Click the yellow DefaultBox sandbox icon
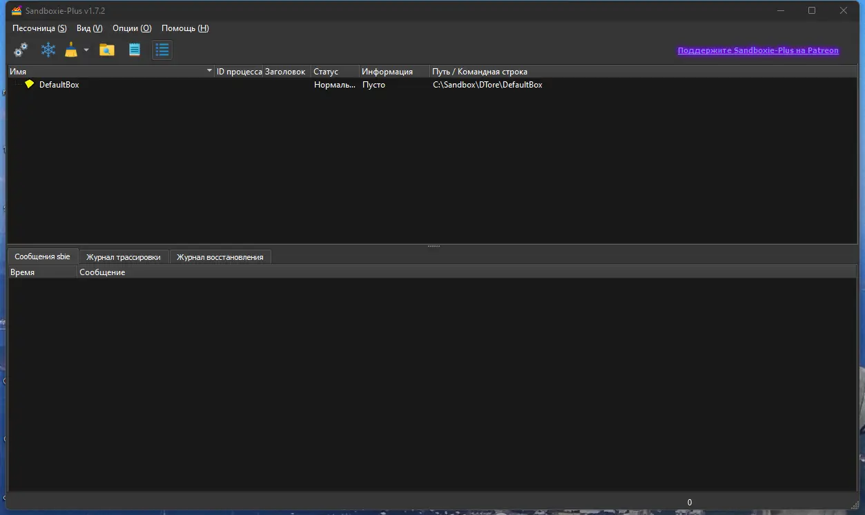The width and height of the screenshot is (865, 515). (x=29, y=84)
